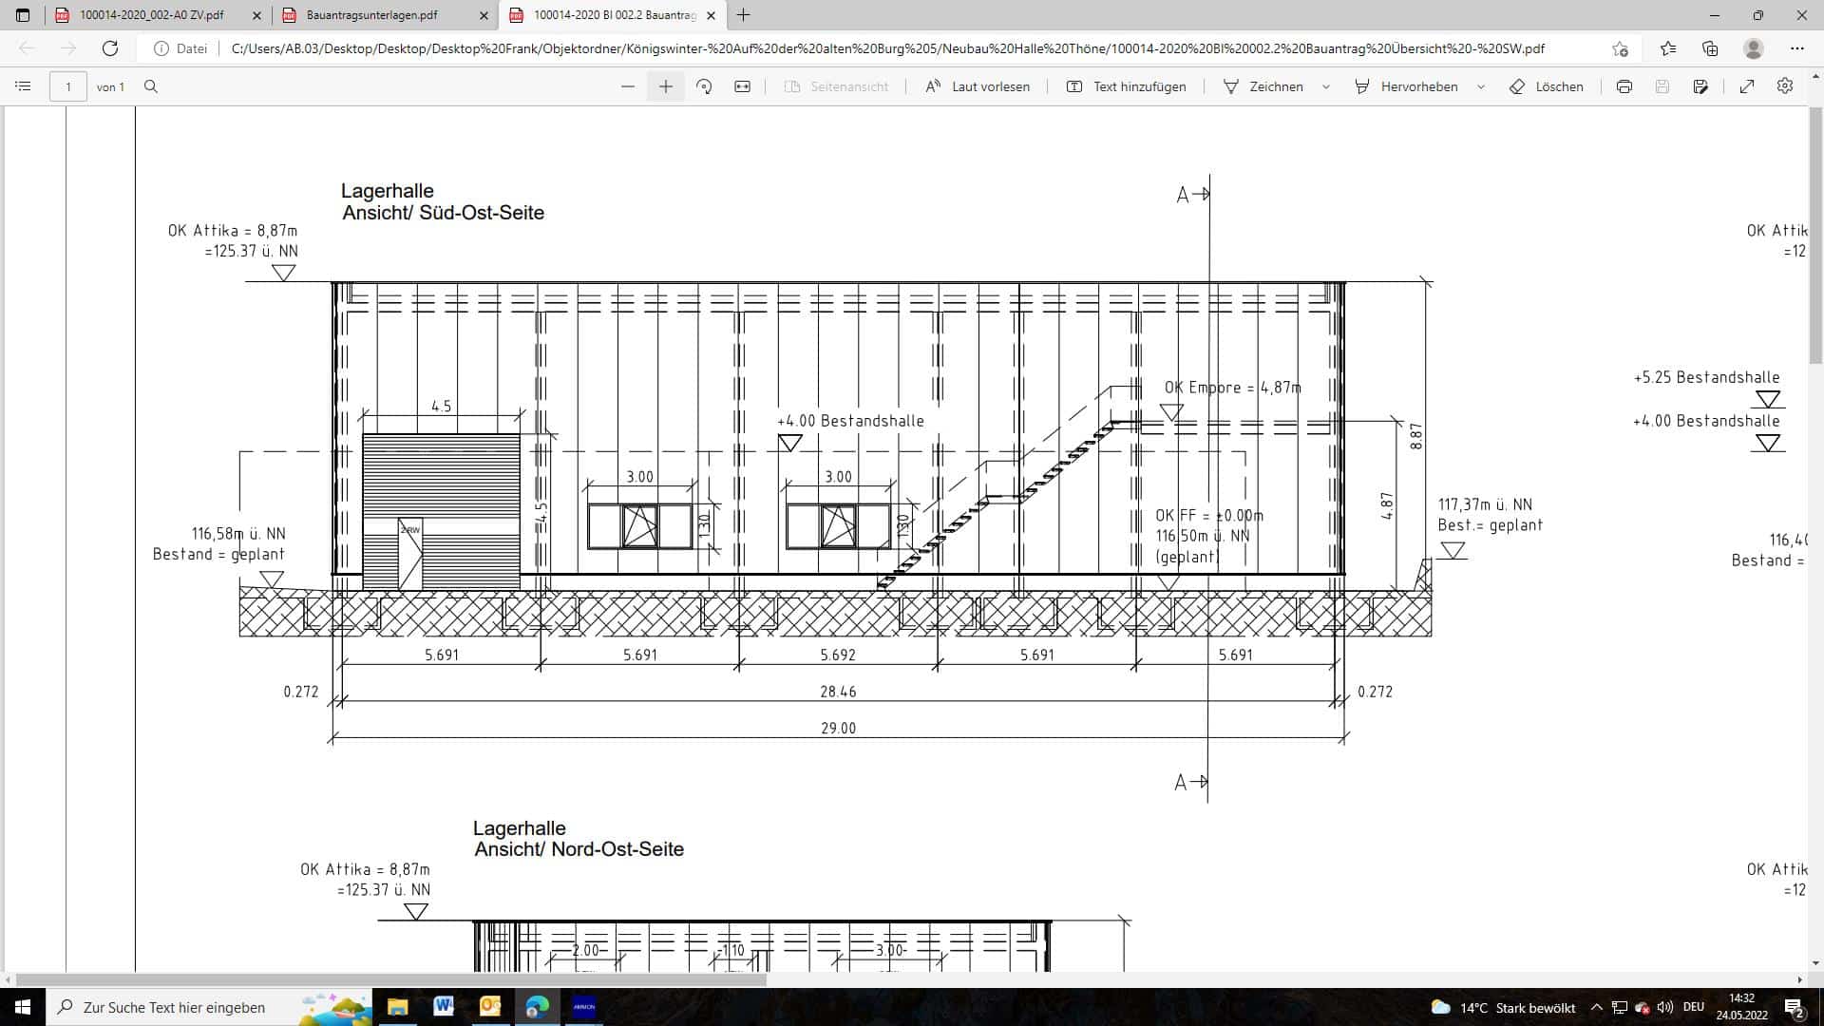This screenshot has width=1824, height=1026.
Task: Toggle the Zeichnen drawing tool
Action: pos(1263,86)
